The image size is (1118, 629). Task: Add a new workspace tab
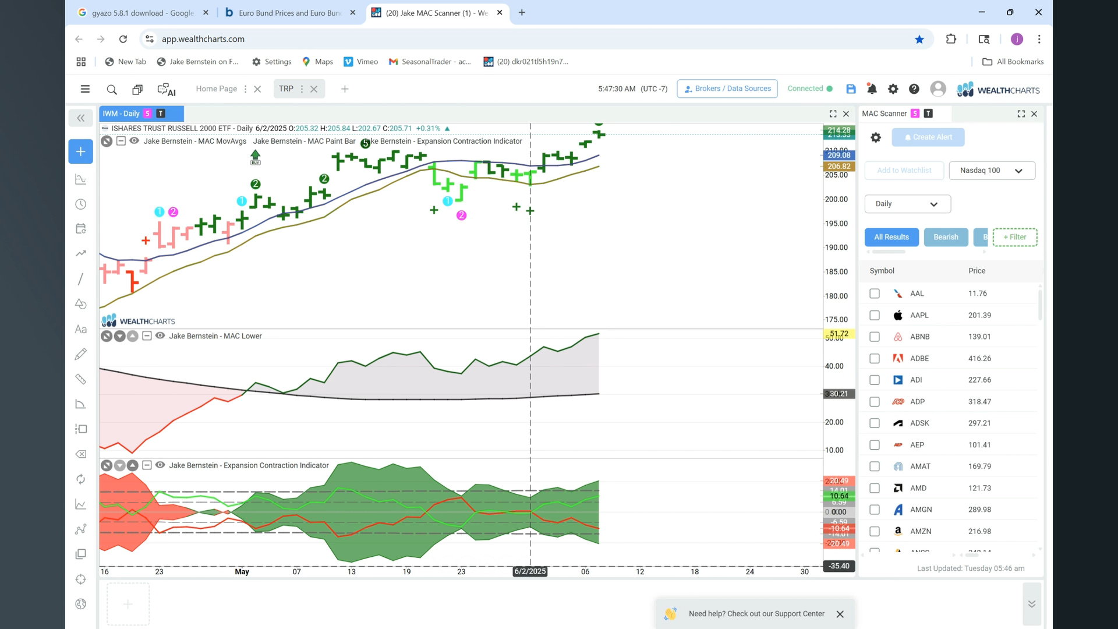tap(345, 89)
